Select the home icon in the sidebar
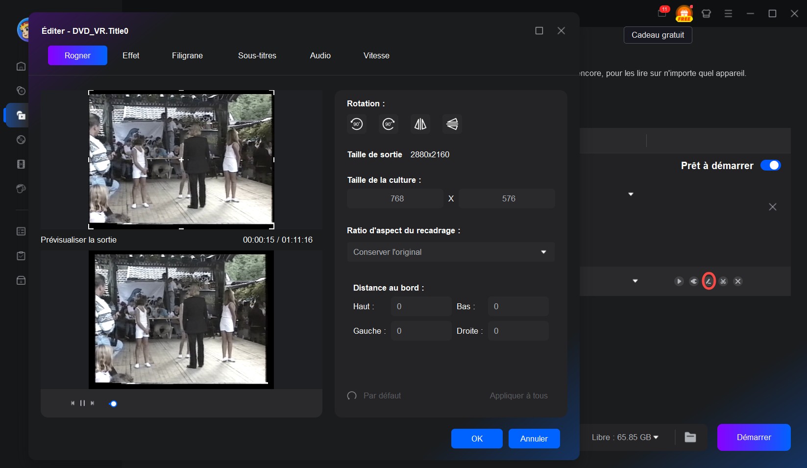 click(21, 66)
